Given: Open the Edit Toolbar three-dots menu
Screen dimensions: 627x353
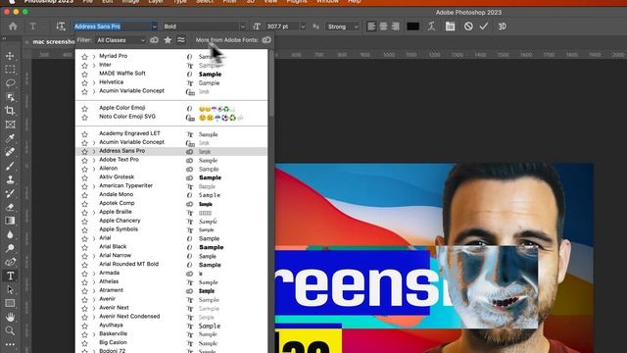Looking at the screenshot, I should coord(11,344).
